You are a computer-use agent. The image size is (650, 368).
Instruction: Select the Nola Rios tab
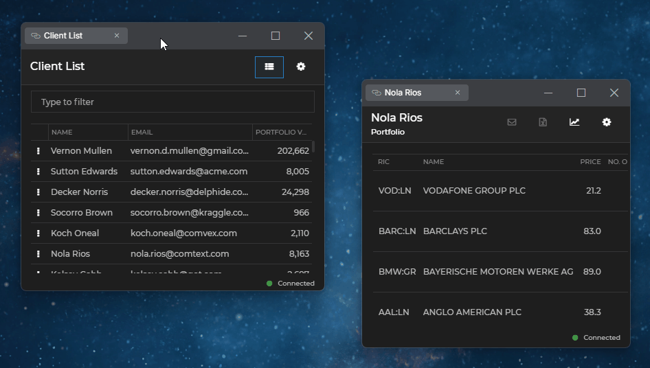pos(403,93)
